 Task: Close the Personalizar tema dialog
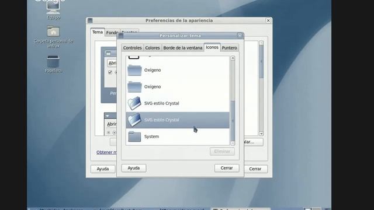[x=240, y=36]
